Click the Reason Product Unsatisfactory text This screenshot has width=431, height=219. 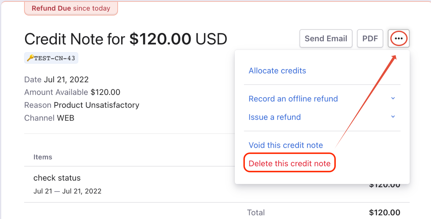82,105
